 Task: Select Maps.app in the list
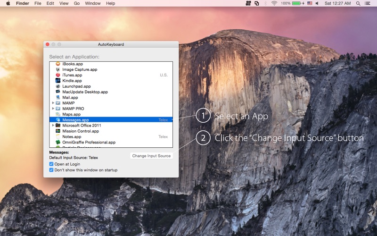[72, 114]
